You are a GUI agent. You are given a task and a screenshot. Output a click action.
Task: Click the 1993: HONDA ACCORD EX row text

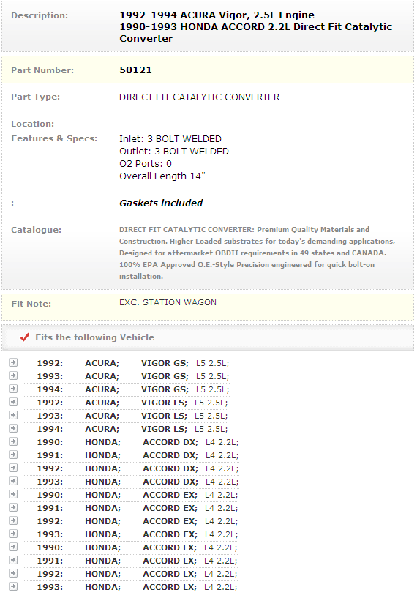point(138,534)
